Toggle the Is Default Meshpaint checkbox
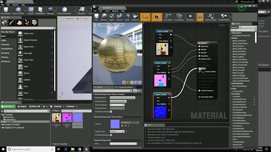 coord(111,135)
